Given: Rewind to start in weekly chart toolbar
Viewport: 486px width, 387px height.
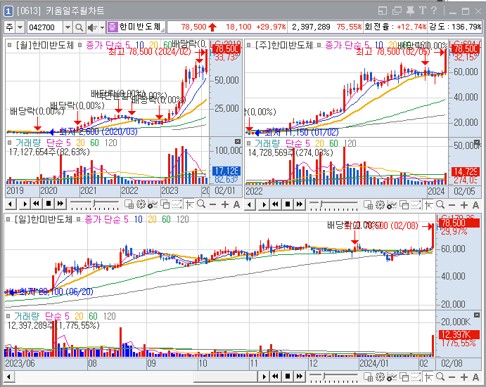Looking at the screenshot, I should tap(275, 204).
